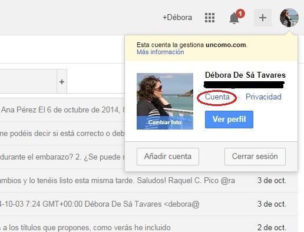This screenshot has width=304, height=232.
Task: Open the Más información link
Action: click(x=160, y=52)
